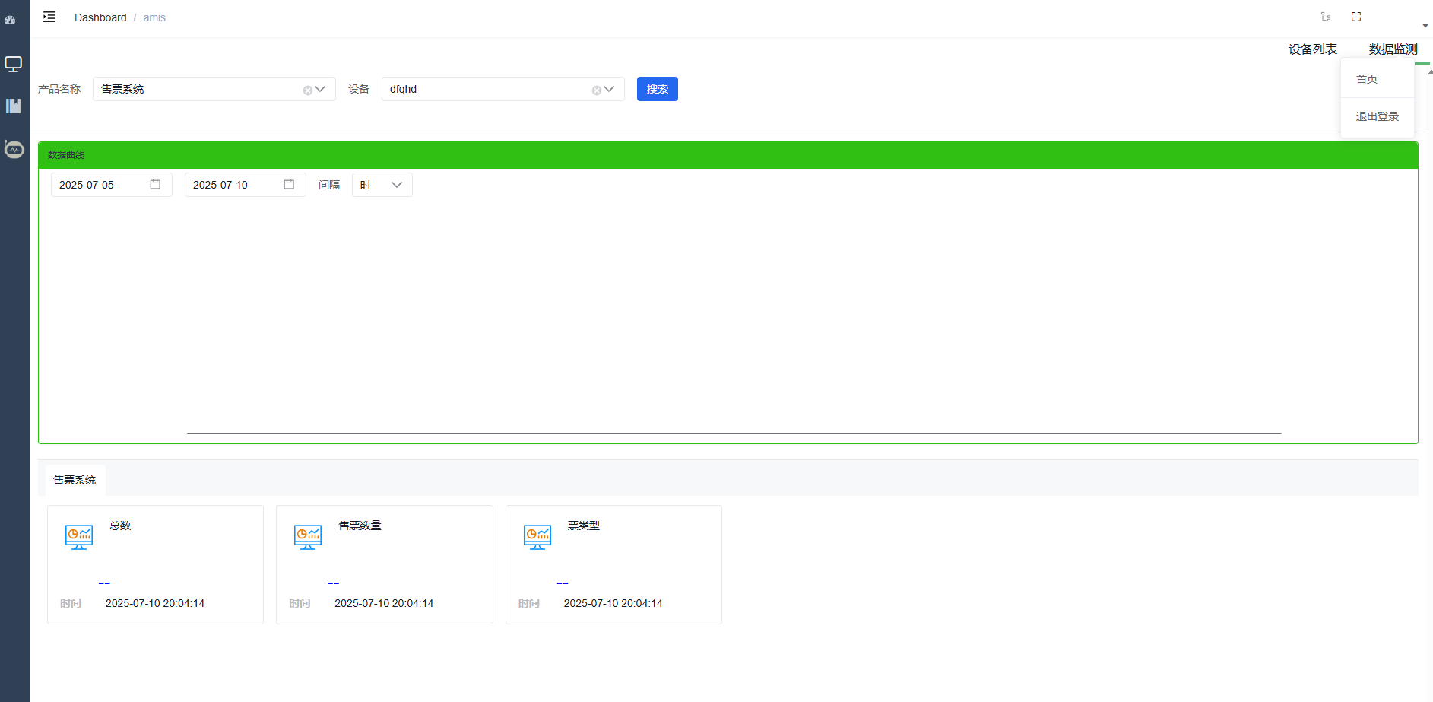Clear the 售票系统 product selection

[x=308, y=91]
